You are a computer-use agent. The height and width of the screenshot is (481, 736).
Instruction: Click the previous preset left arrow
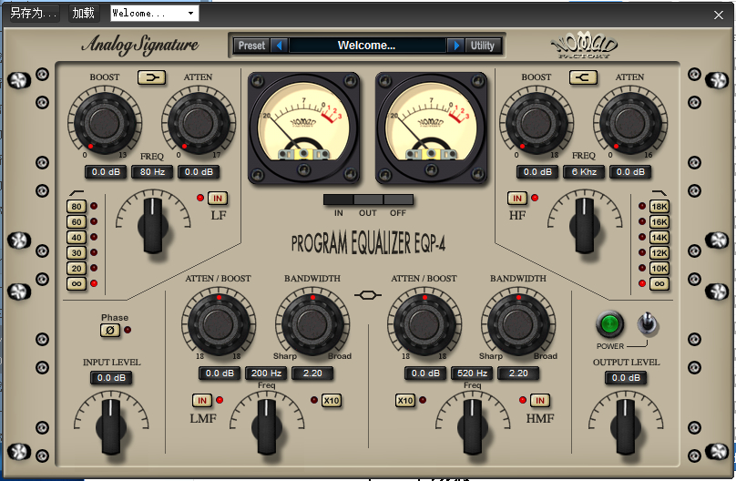tap(280, 46)
